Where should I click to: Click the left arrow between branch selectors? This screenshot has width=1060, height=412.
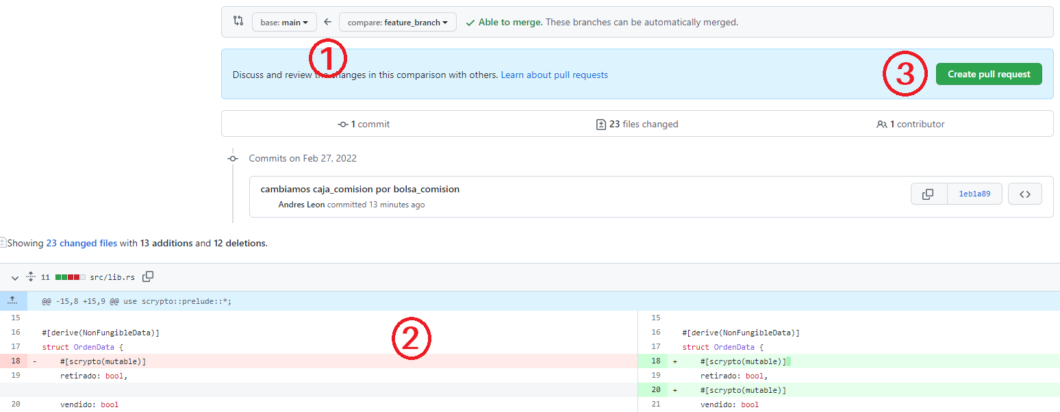pos(328,23)
